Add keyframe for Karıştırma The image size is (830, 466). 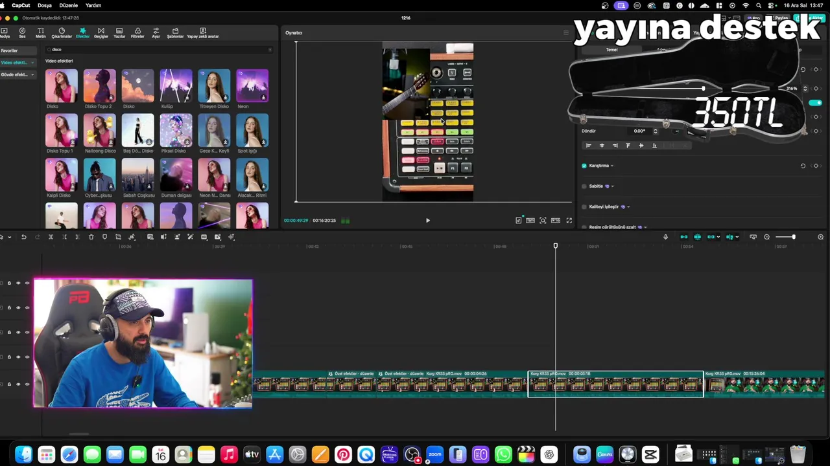click(x=816, y=166)
